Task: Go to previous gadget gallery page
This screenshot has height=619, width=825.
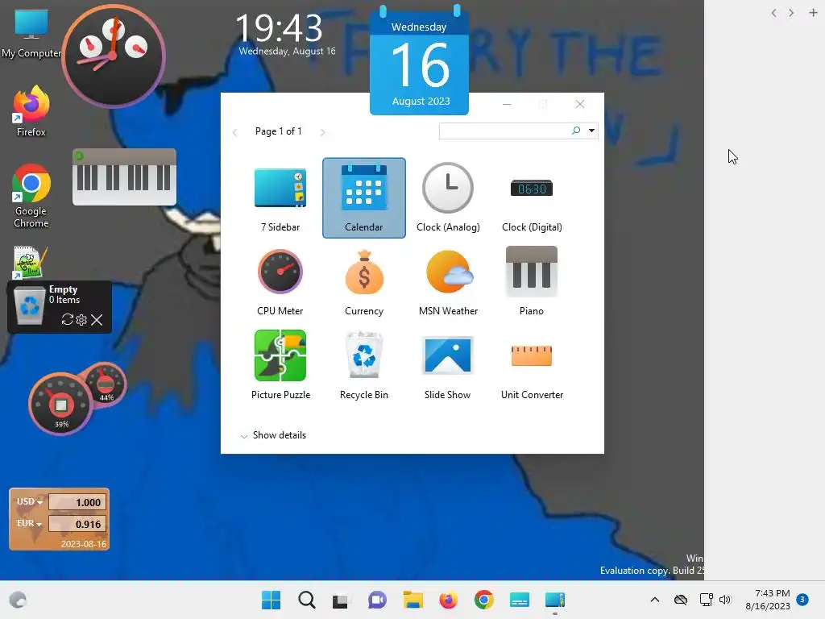Action: [234, 132]
